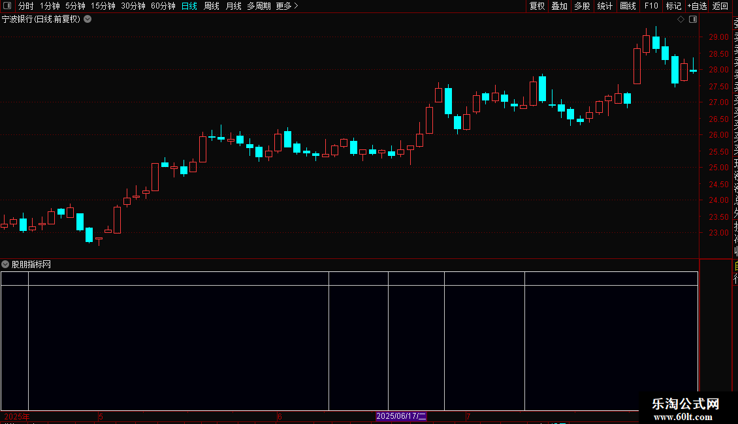The width and height of the screenshot is (738, 424).
Task: Toggle the side panel icon in chart header
Action: pyautogui.click(x=693, y=20)
